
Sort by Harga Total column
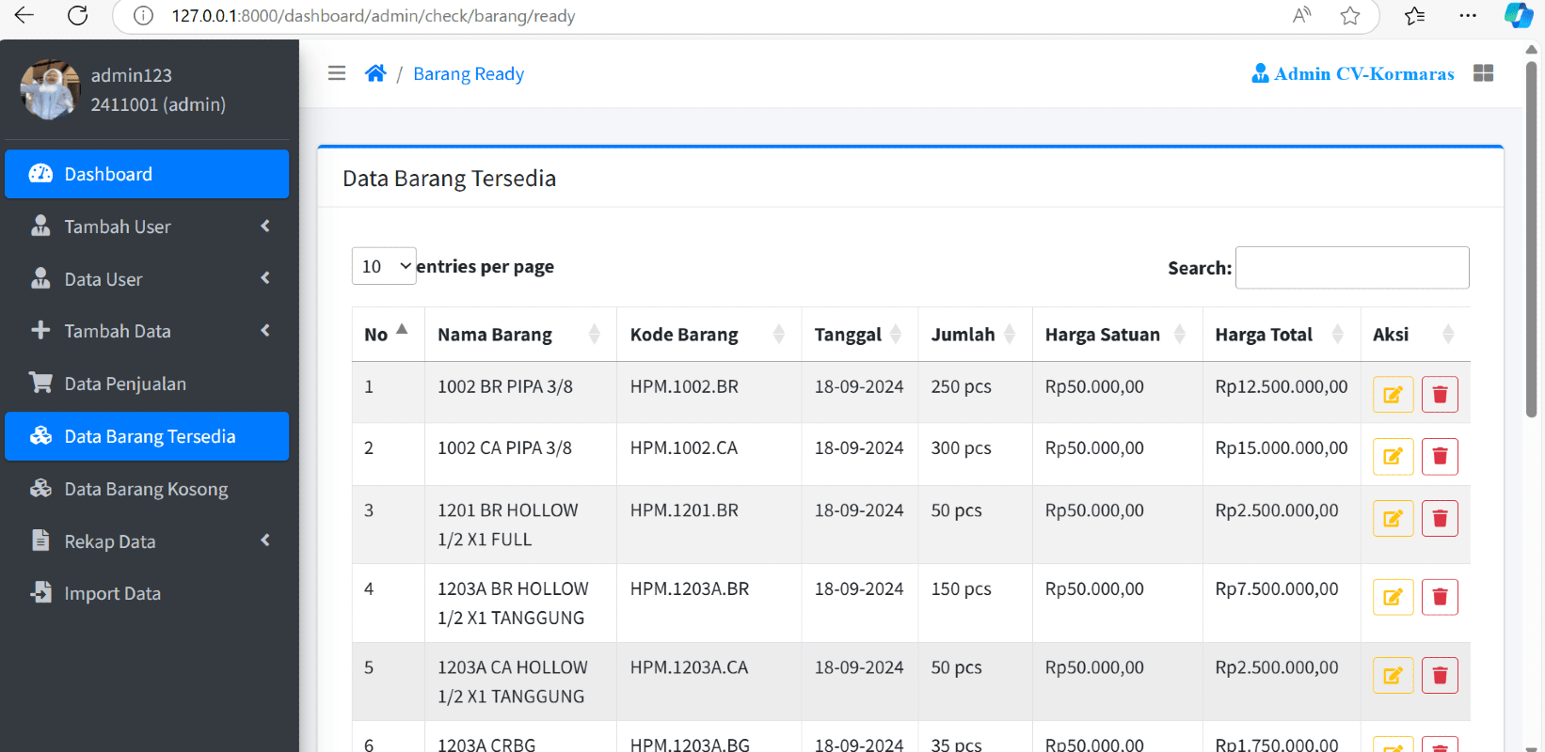click(1282, 334)
